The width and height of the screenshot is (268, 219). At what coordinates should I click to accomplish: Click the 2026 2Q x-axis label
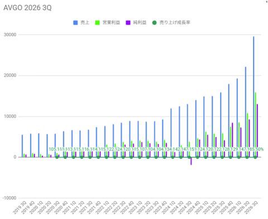point(243,207)
